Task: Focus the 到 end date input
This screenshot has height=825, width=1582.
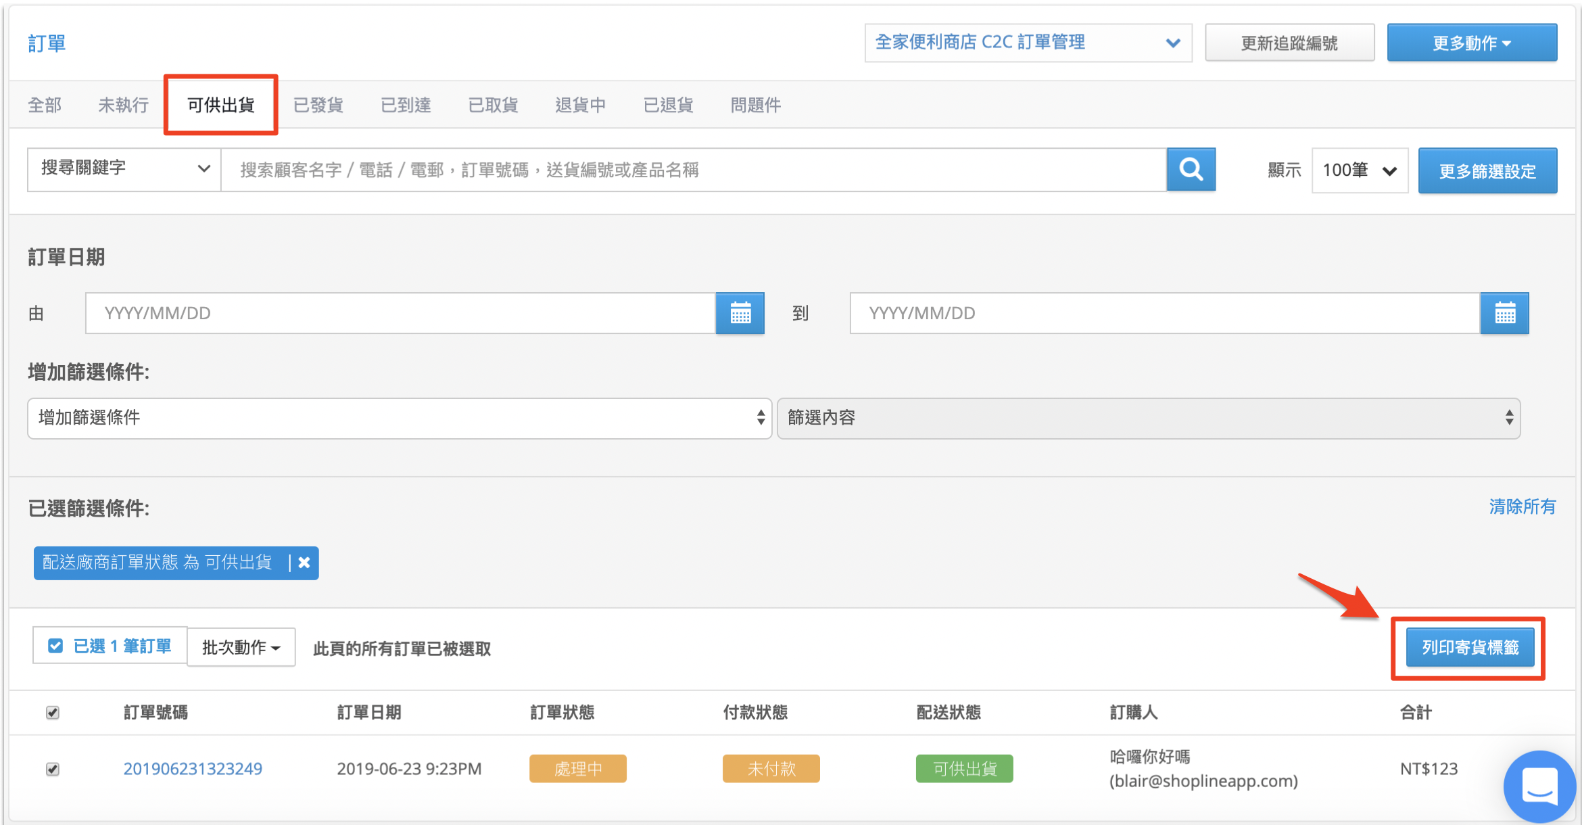Action: coord(1165,313)
